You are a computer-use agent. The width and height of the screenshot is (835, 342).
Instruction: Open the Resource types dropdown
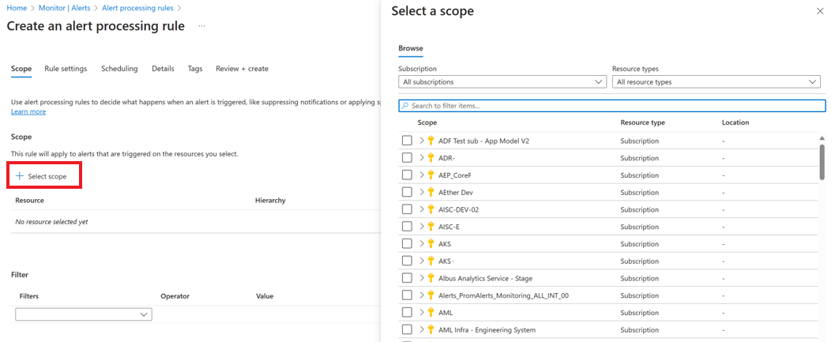pos(716,81)
